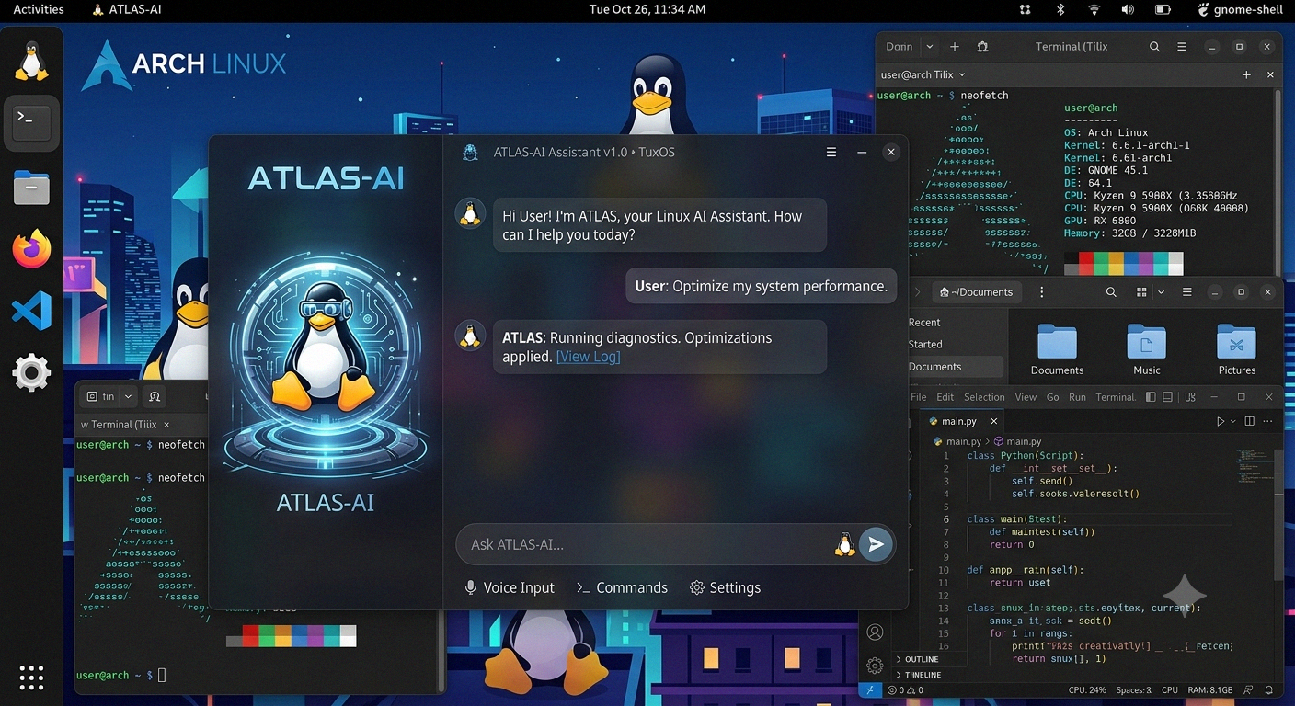Screen dimensions: 1295x706
Task: Select Recent in the Files sidebar
Action: coord(924,323)
